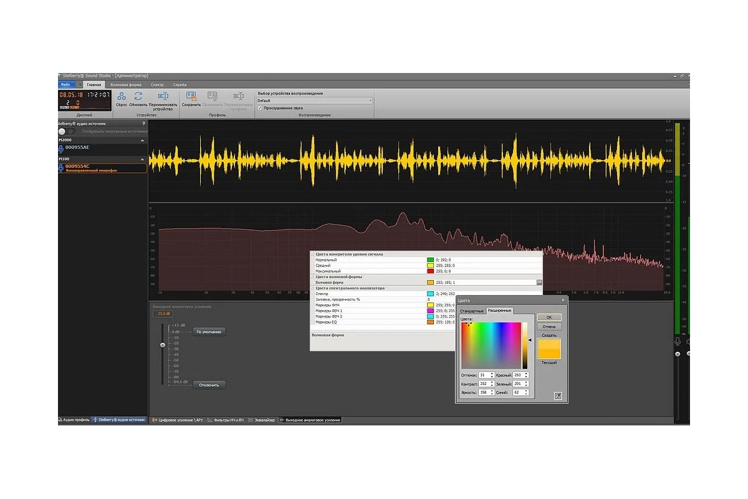The height and width of the screenshot is (499, 748).
Task: Click the Сохранить profile icon
Action: click(x=191, y=96)
